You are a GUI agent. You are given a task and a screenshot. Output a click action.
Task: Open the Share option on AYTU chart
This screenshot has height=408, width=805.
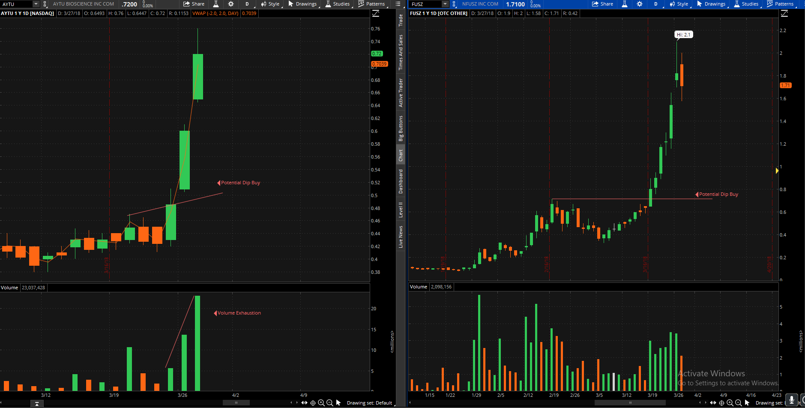pyautogui.click(x=194, y=4)
